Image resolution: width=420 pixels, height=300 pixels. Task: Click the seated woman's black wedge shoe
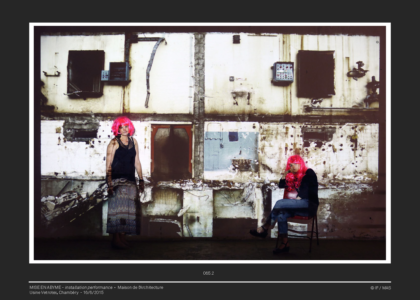259,233
